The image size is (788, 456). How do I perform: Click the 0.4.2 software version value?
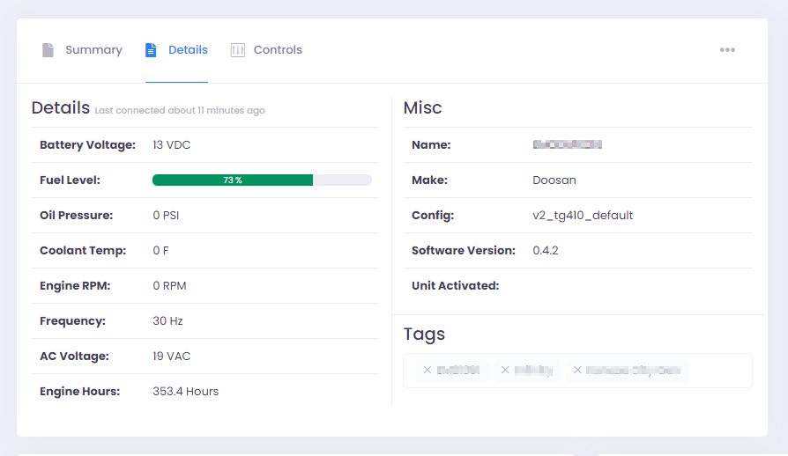tap(546, 250)
